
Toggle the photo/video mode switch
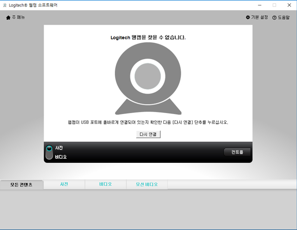click(x=49, y=152)
